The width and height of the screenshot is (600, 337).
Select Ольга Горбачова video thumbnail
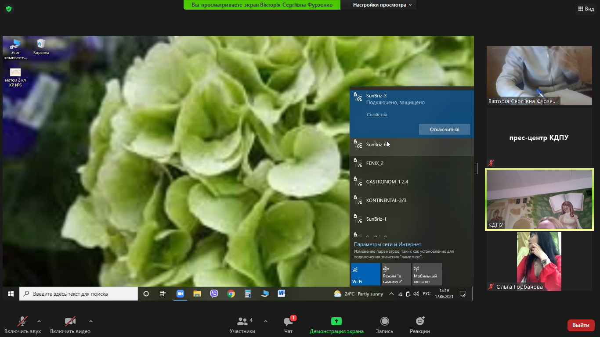coord(539,261)
